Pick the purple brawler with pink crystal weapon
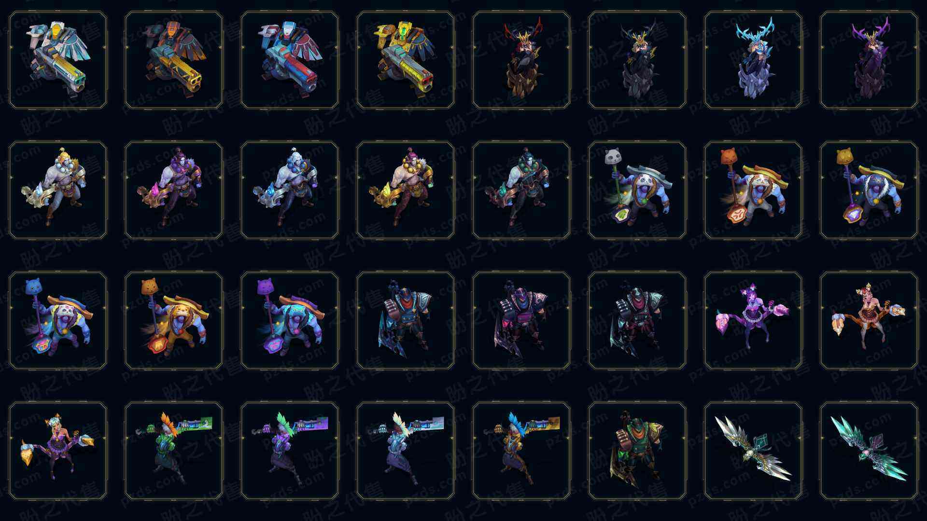Image resolution: width=927 pixels, height=521 pixels. point(174,191)
